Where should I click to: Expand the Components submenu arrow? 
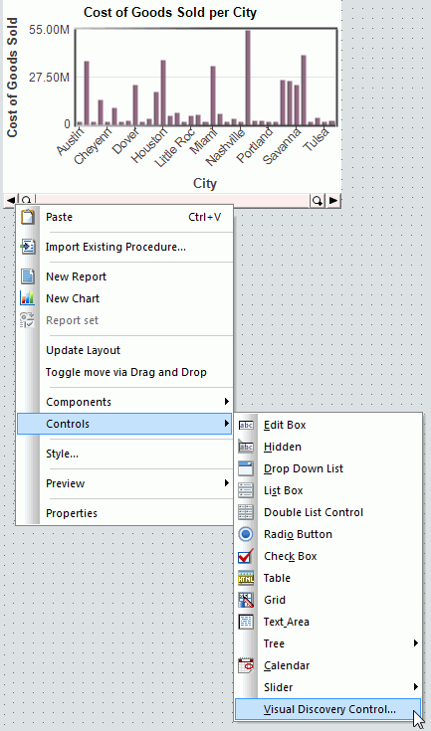click(227, 402)
